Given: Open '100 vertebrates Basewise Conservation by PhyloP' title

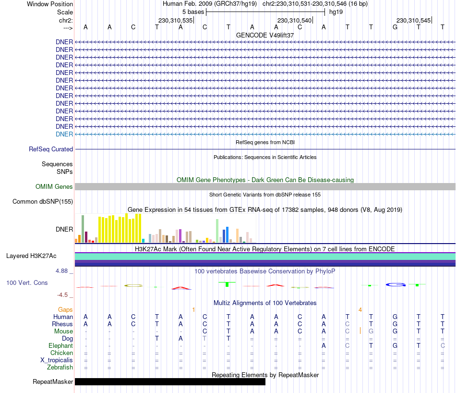Looking at the screenshot, I should (265, 271).
